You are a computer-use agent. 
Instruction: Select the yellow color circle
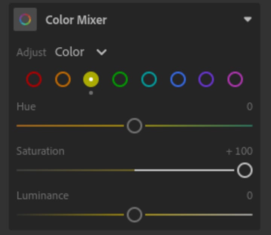click(91, 79)
